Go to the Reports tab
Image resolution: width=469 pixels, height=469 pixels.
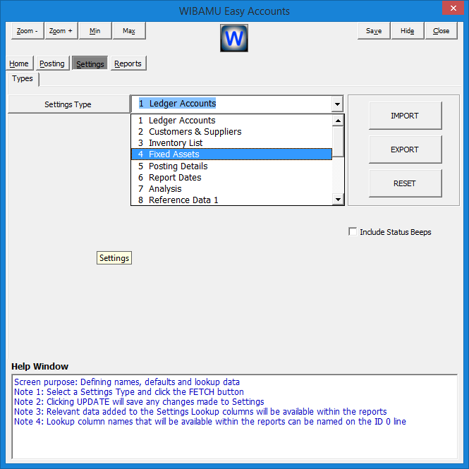(x=128, y=63)
